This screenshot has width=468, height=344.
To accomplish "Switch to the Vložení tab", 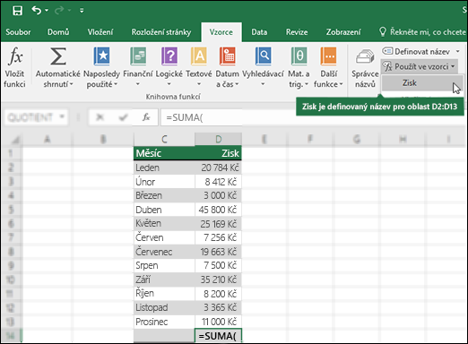I will (x=100, y=32).
